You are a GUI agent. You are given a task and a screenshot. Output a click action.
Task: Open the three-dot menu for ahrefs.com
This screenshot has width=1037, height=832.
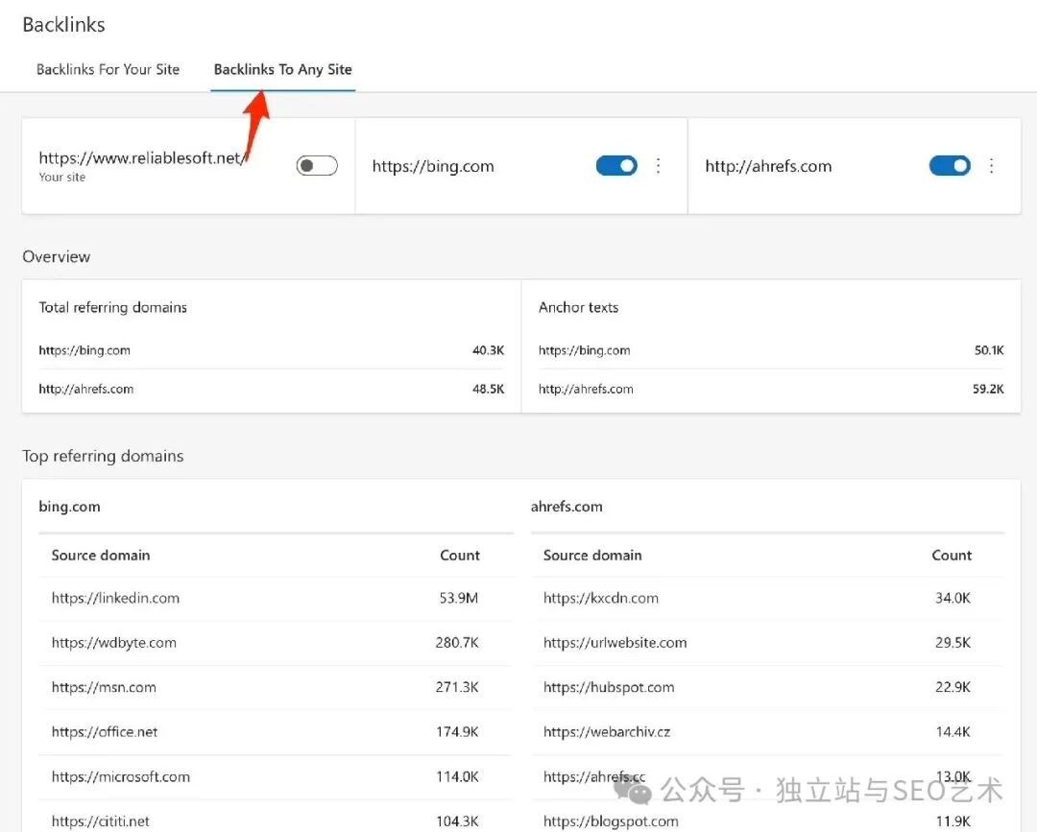pyautogui.click(x=992, y=165)
